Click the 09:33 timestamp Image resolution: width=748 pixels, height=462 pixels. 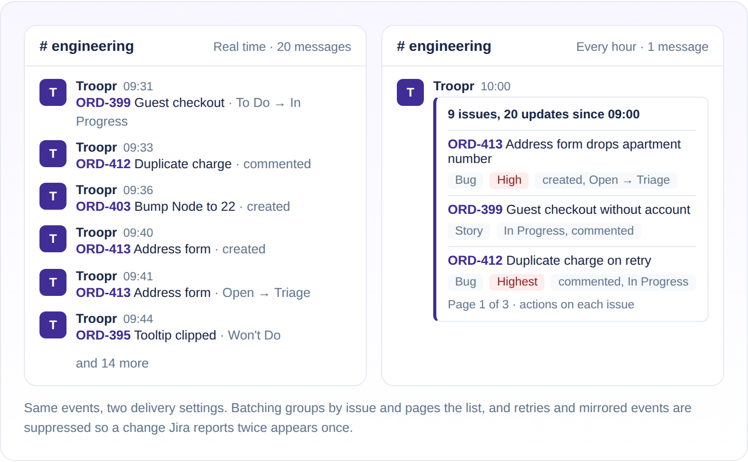coord(138,148)
